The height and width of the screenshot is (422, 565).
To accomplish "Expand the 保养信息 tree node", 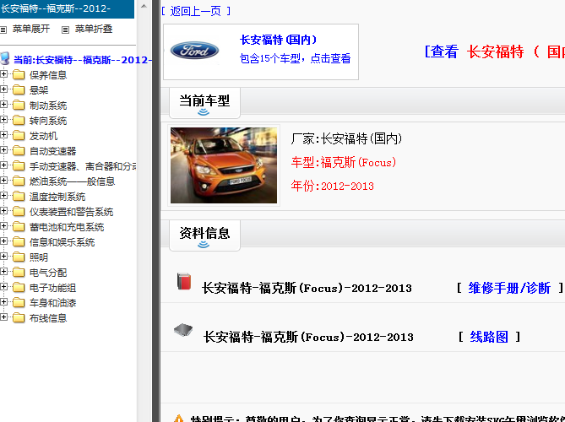I will [x=4, y=75].
